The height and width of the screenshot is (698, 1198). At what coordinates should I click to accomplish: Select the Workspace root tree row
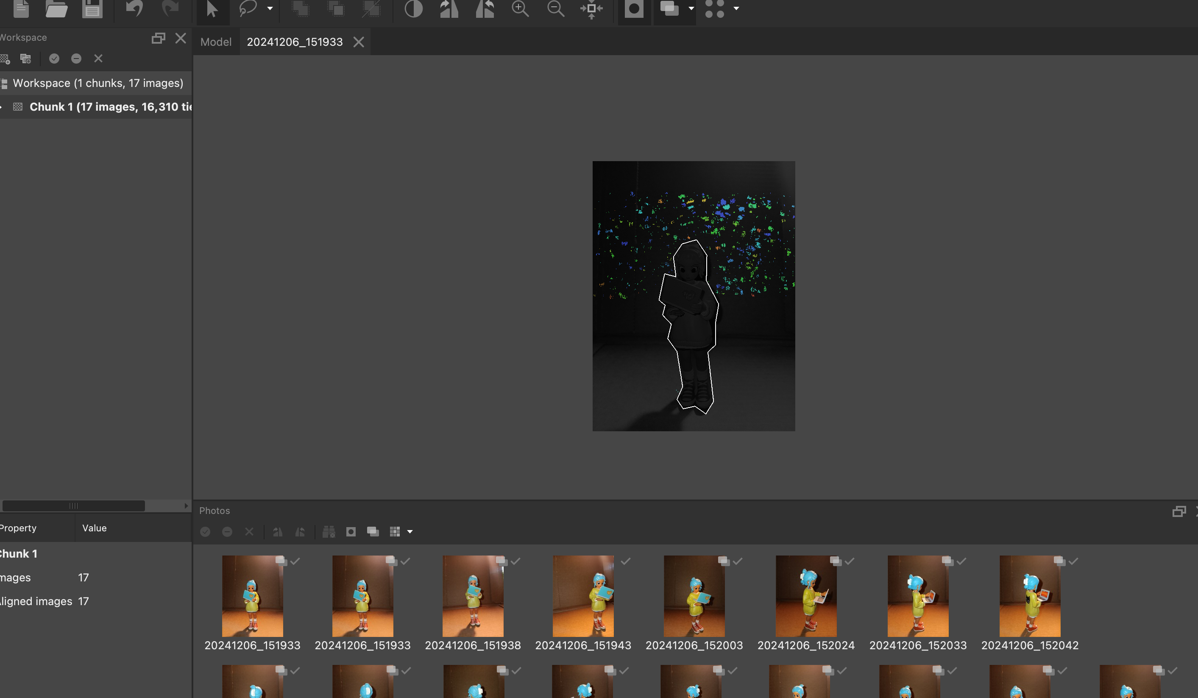point(96,83)
